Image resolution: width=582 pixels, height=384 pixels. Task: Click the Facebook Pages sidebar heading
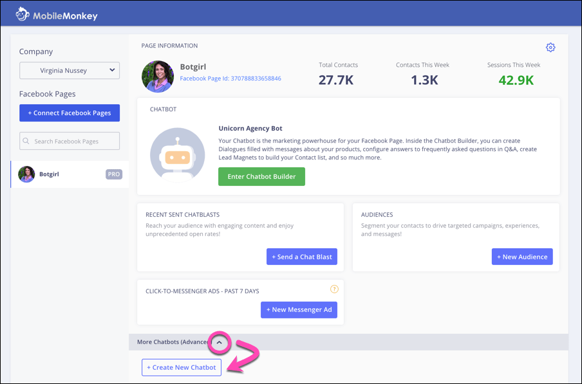coord(48,94)
